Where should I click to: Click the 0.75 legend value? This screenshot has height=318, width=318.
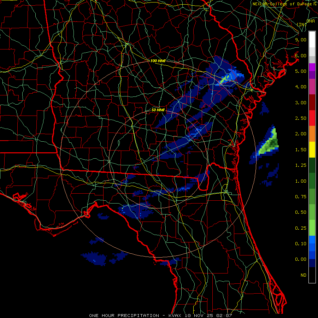(x=301, y=197)
